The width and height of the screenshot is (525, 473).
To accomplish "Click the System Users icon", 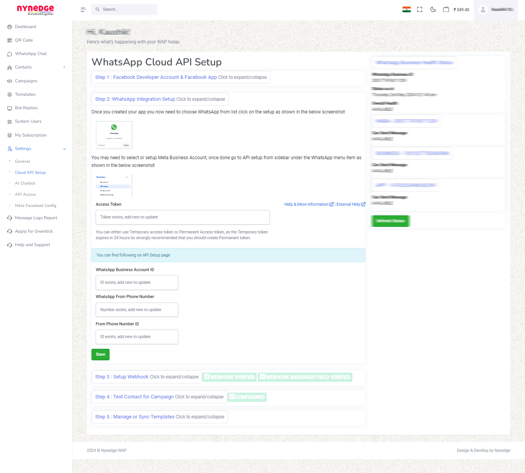I will tap(10, 122).
